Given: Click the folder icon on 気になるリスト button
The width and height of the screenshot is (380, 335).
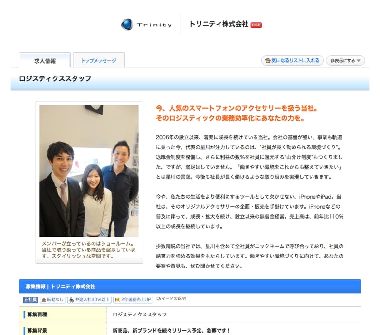Looking at the screenshot, I should click(268, 61).
